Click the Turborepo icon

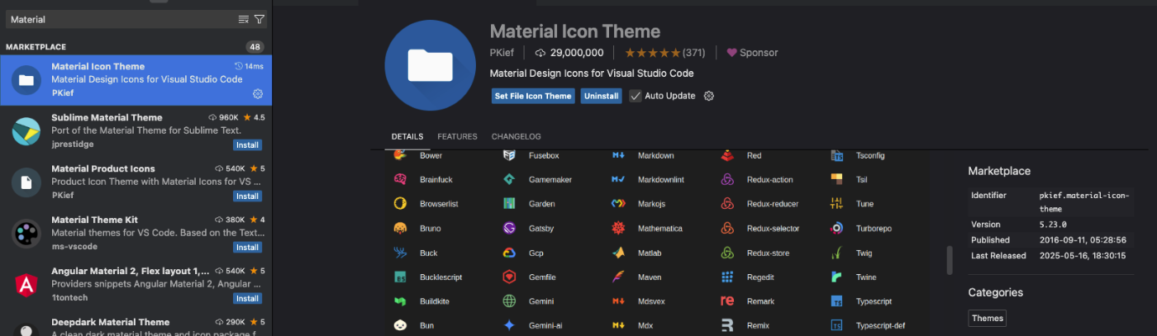coord(836,228)
